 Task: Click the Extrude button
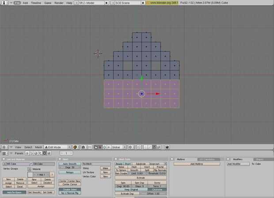(x=141, y=178)
